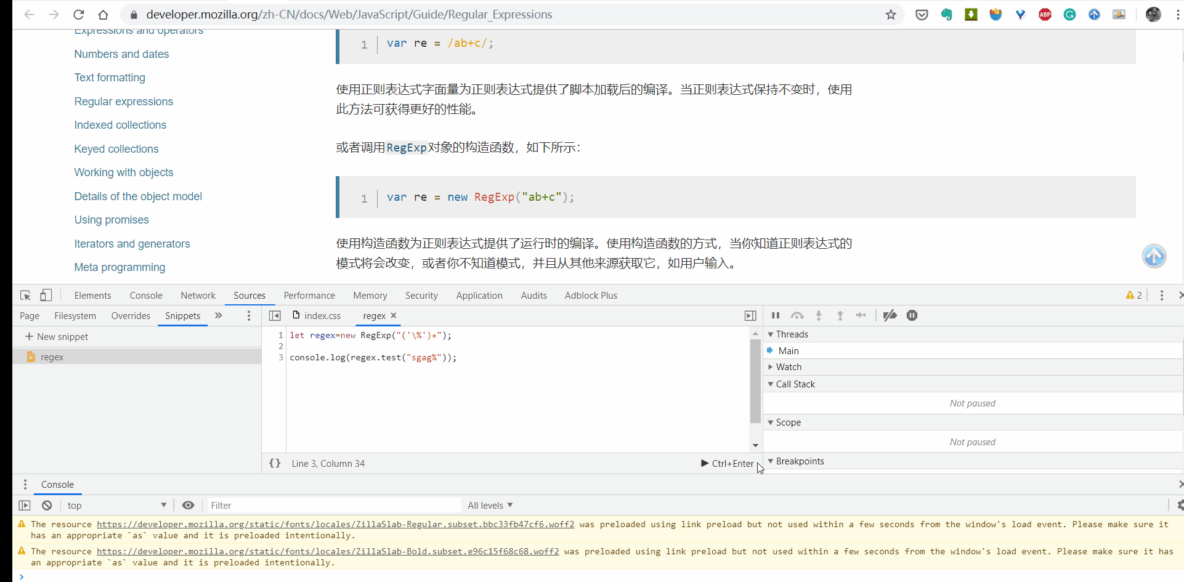The height and width of the screenshot is (582, 1184).
Task: Click the scroll-to-top arrow button
Action: 1154,256
